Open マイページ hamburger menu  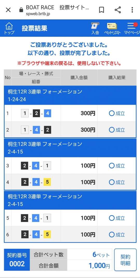131,28
